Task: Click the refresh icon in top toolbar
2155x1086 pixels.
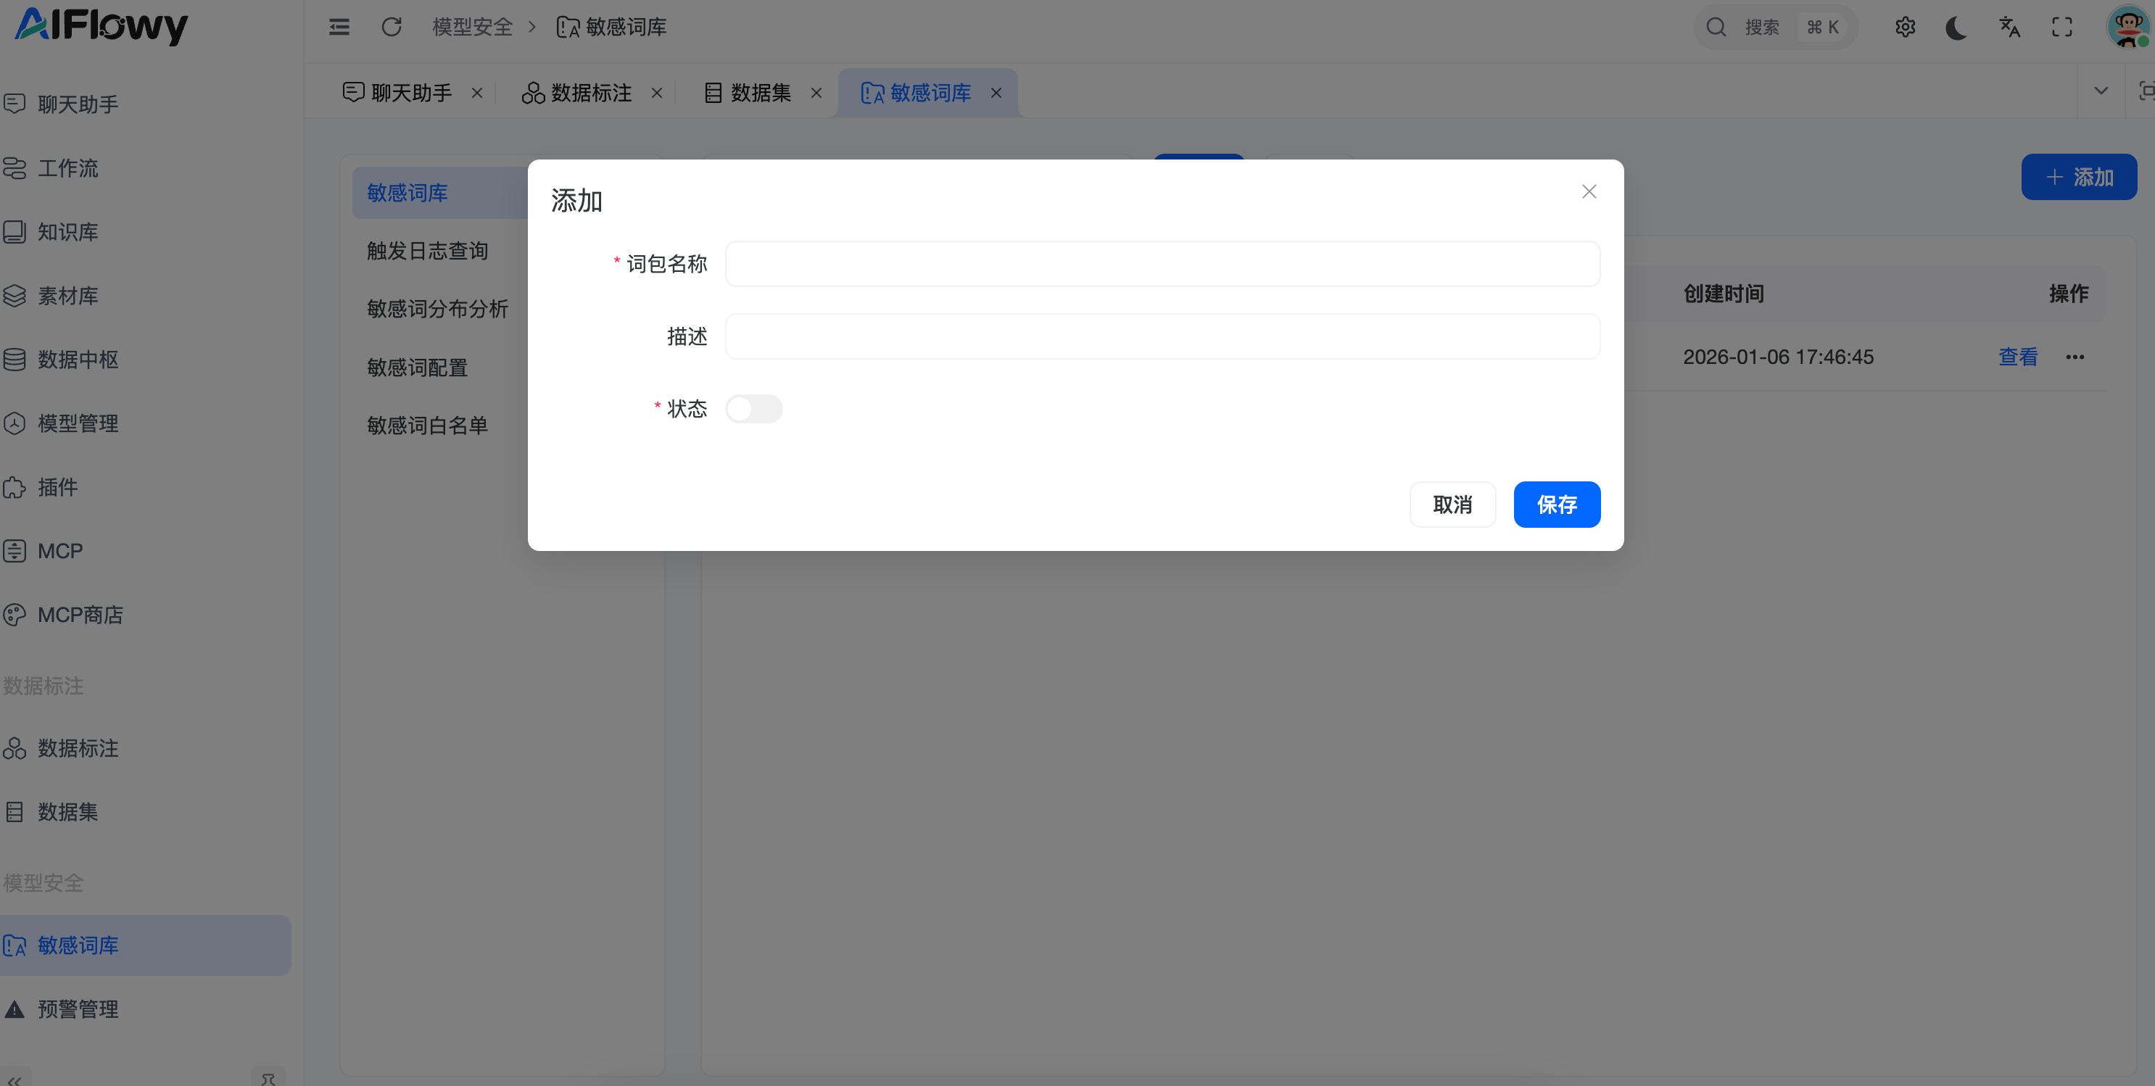Action: click(x=392, y=27)
